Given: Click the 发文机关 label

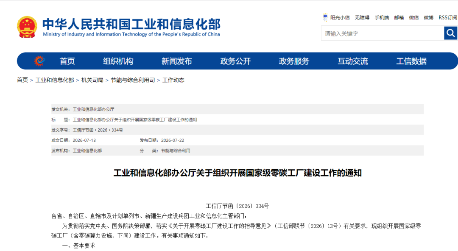Looking at the screenshot, I should click(x=61, y=109).
